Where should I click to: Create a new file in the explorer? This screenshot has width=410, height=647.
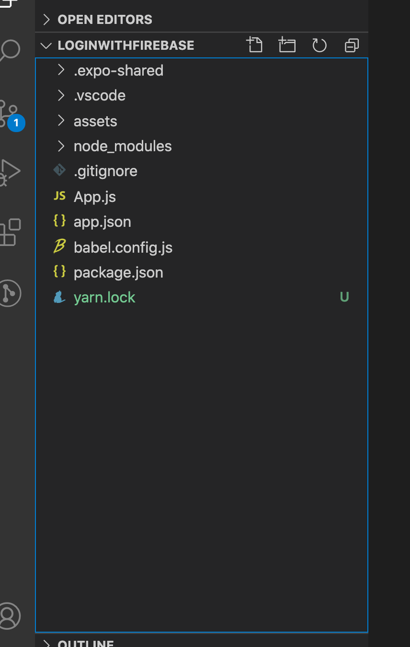pyautogui.click(x=254, y=45)
